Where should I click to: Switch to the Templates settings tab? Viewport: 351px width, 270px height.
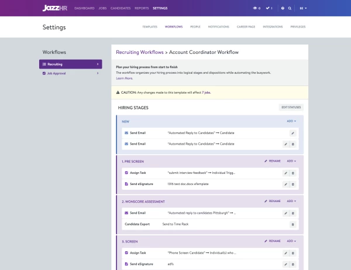coord(150,27)
